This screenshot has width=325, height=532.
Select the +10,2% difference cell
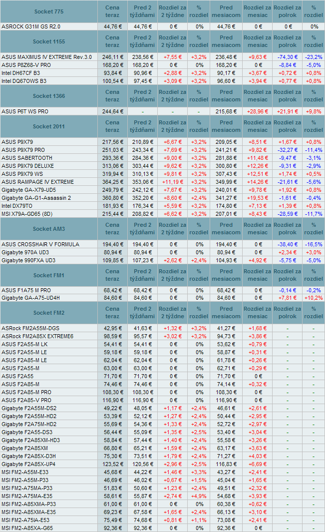coord(314,298)
